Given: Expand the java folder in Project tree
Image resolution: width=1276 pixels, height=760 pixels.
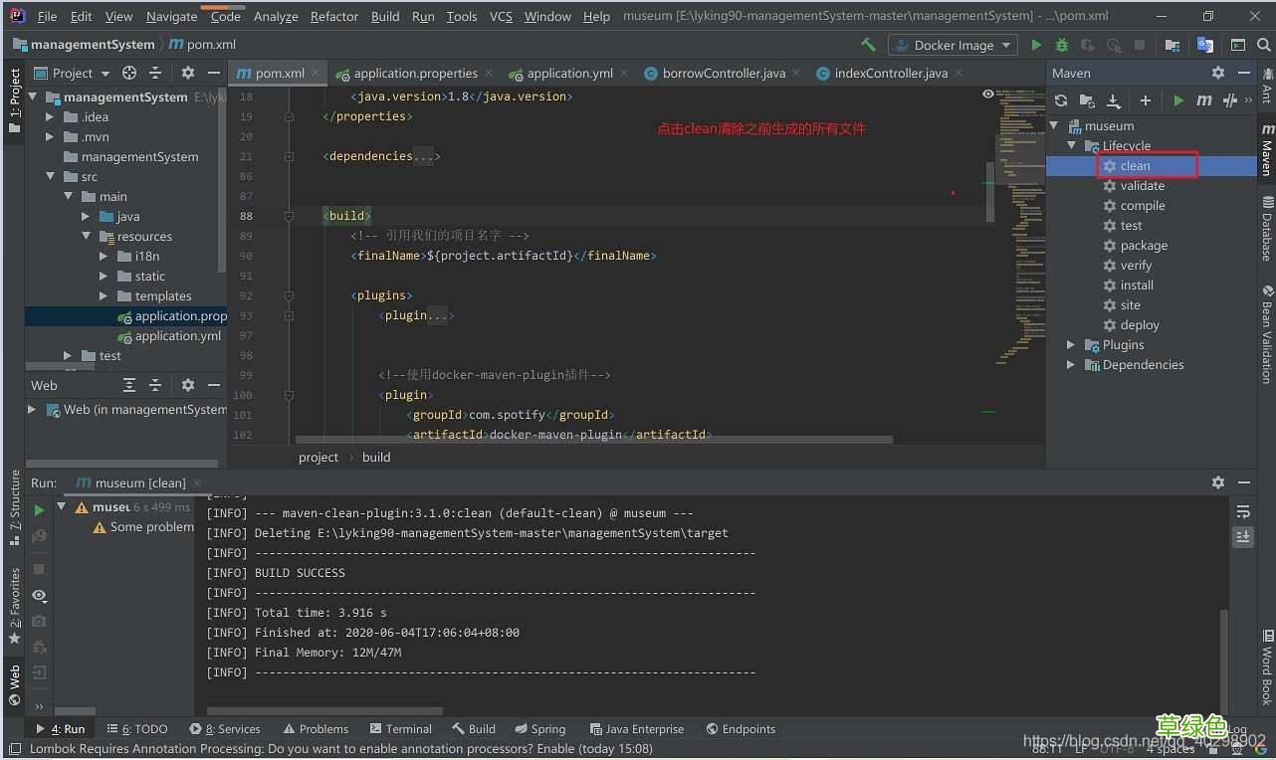Looking at the screenshot, I should 86,216.
